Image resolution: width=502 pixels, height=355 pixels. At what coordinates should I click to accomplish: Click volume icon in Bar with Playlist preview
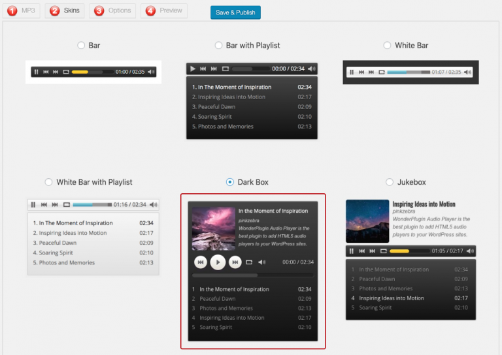312,69
